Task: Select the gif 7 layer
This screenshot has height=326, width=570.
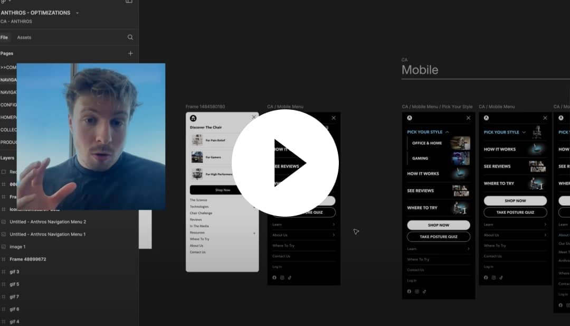Action: [x=14, y=297]
